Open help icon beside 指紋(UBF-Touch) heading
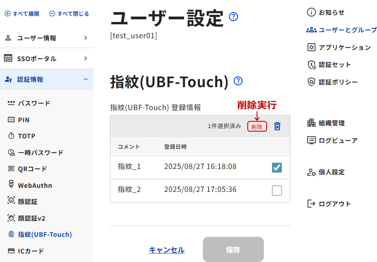The width and height of the screenshot is (377, 262). (x=238, y=81)
